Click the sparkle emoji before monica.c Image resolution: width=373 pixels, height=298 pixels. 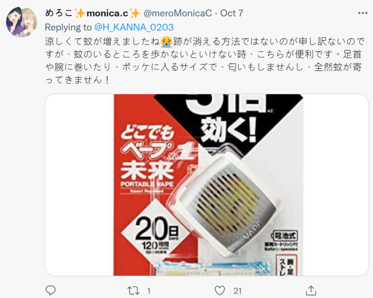pos(80,13)
